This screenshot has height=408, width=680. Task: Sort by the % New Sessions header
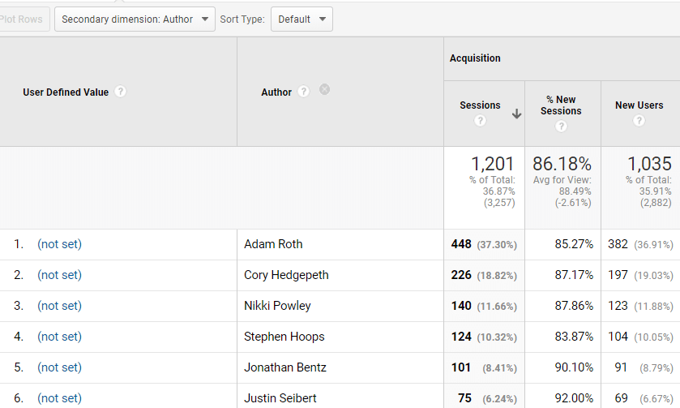(x=561, y=105)
